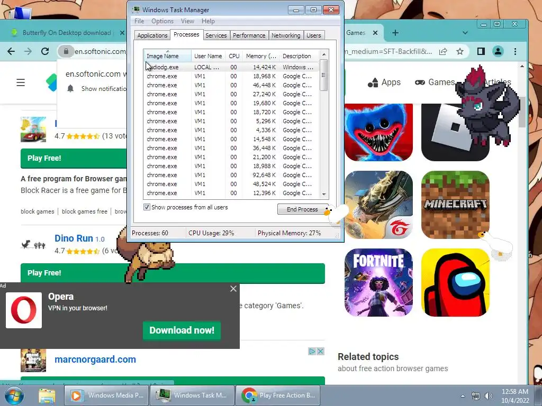Click the volume icon in system tray

489,396
